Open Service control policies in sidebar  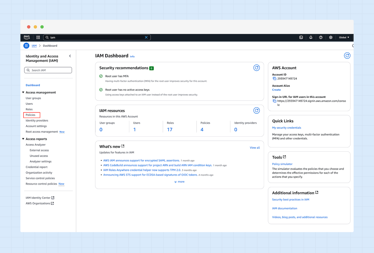(x=40, y=178)
